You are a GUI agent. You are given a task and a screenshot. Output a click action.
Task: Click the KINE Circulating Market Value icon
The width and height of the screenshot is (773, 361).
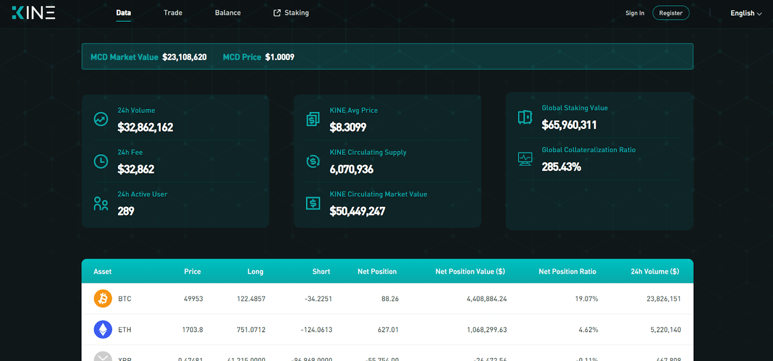313,203
